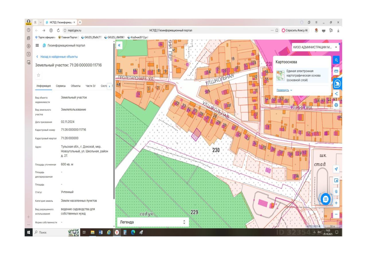Click the print map icon

click(x=336, y=105)
